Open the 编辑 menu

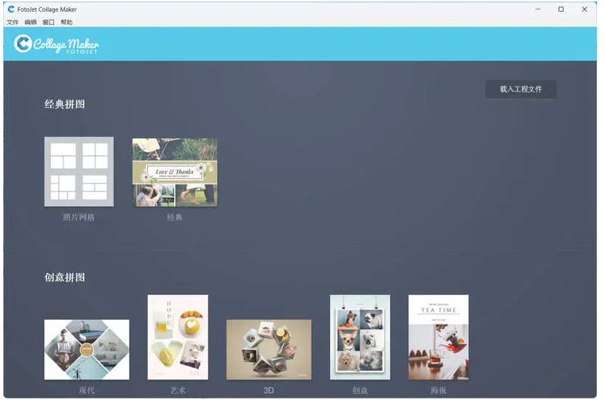(x=30, y=22)
